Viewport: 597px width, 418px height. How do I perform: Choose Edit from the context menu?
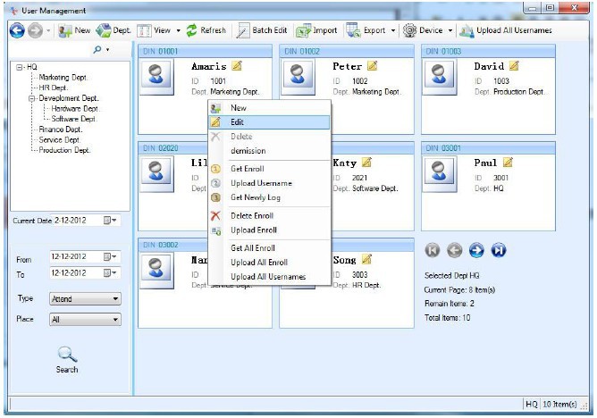[x=269, y=122]
